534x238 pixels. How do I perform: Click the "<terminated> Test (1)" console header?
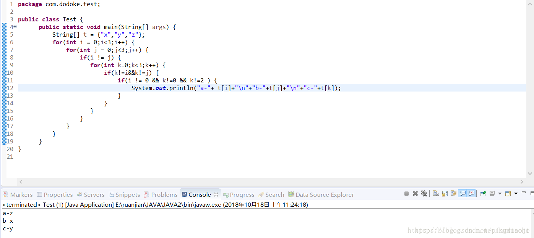tap(155, 204)
